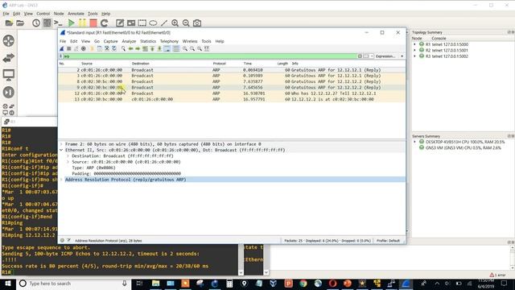
Task: Select the draw line tool in GNS3
Action: (x=164, y=23)
